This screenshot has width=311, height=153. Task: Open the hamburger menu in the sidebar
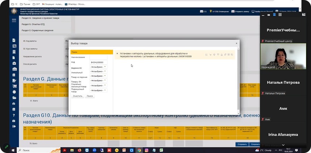point(14,21)
